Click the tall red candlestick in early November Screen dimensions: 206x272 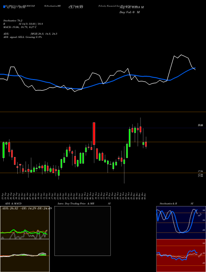[x=94, y=134]
